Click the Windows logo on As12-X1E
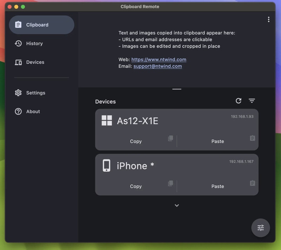Screen dimensions: 281x250 point(107,120)
